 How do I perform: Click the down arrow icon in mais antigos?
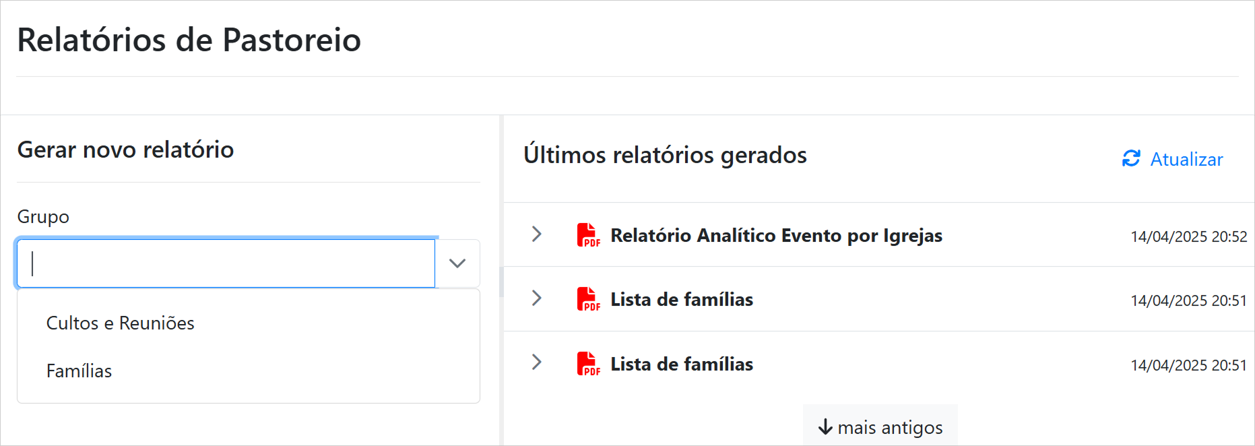(825, 427)
